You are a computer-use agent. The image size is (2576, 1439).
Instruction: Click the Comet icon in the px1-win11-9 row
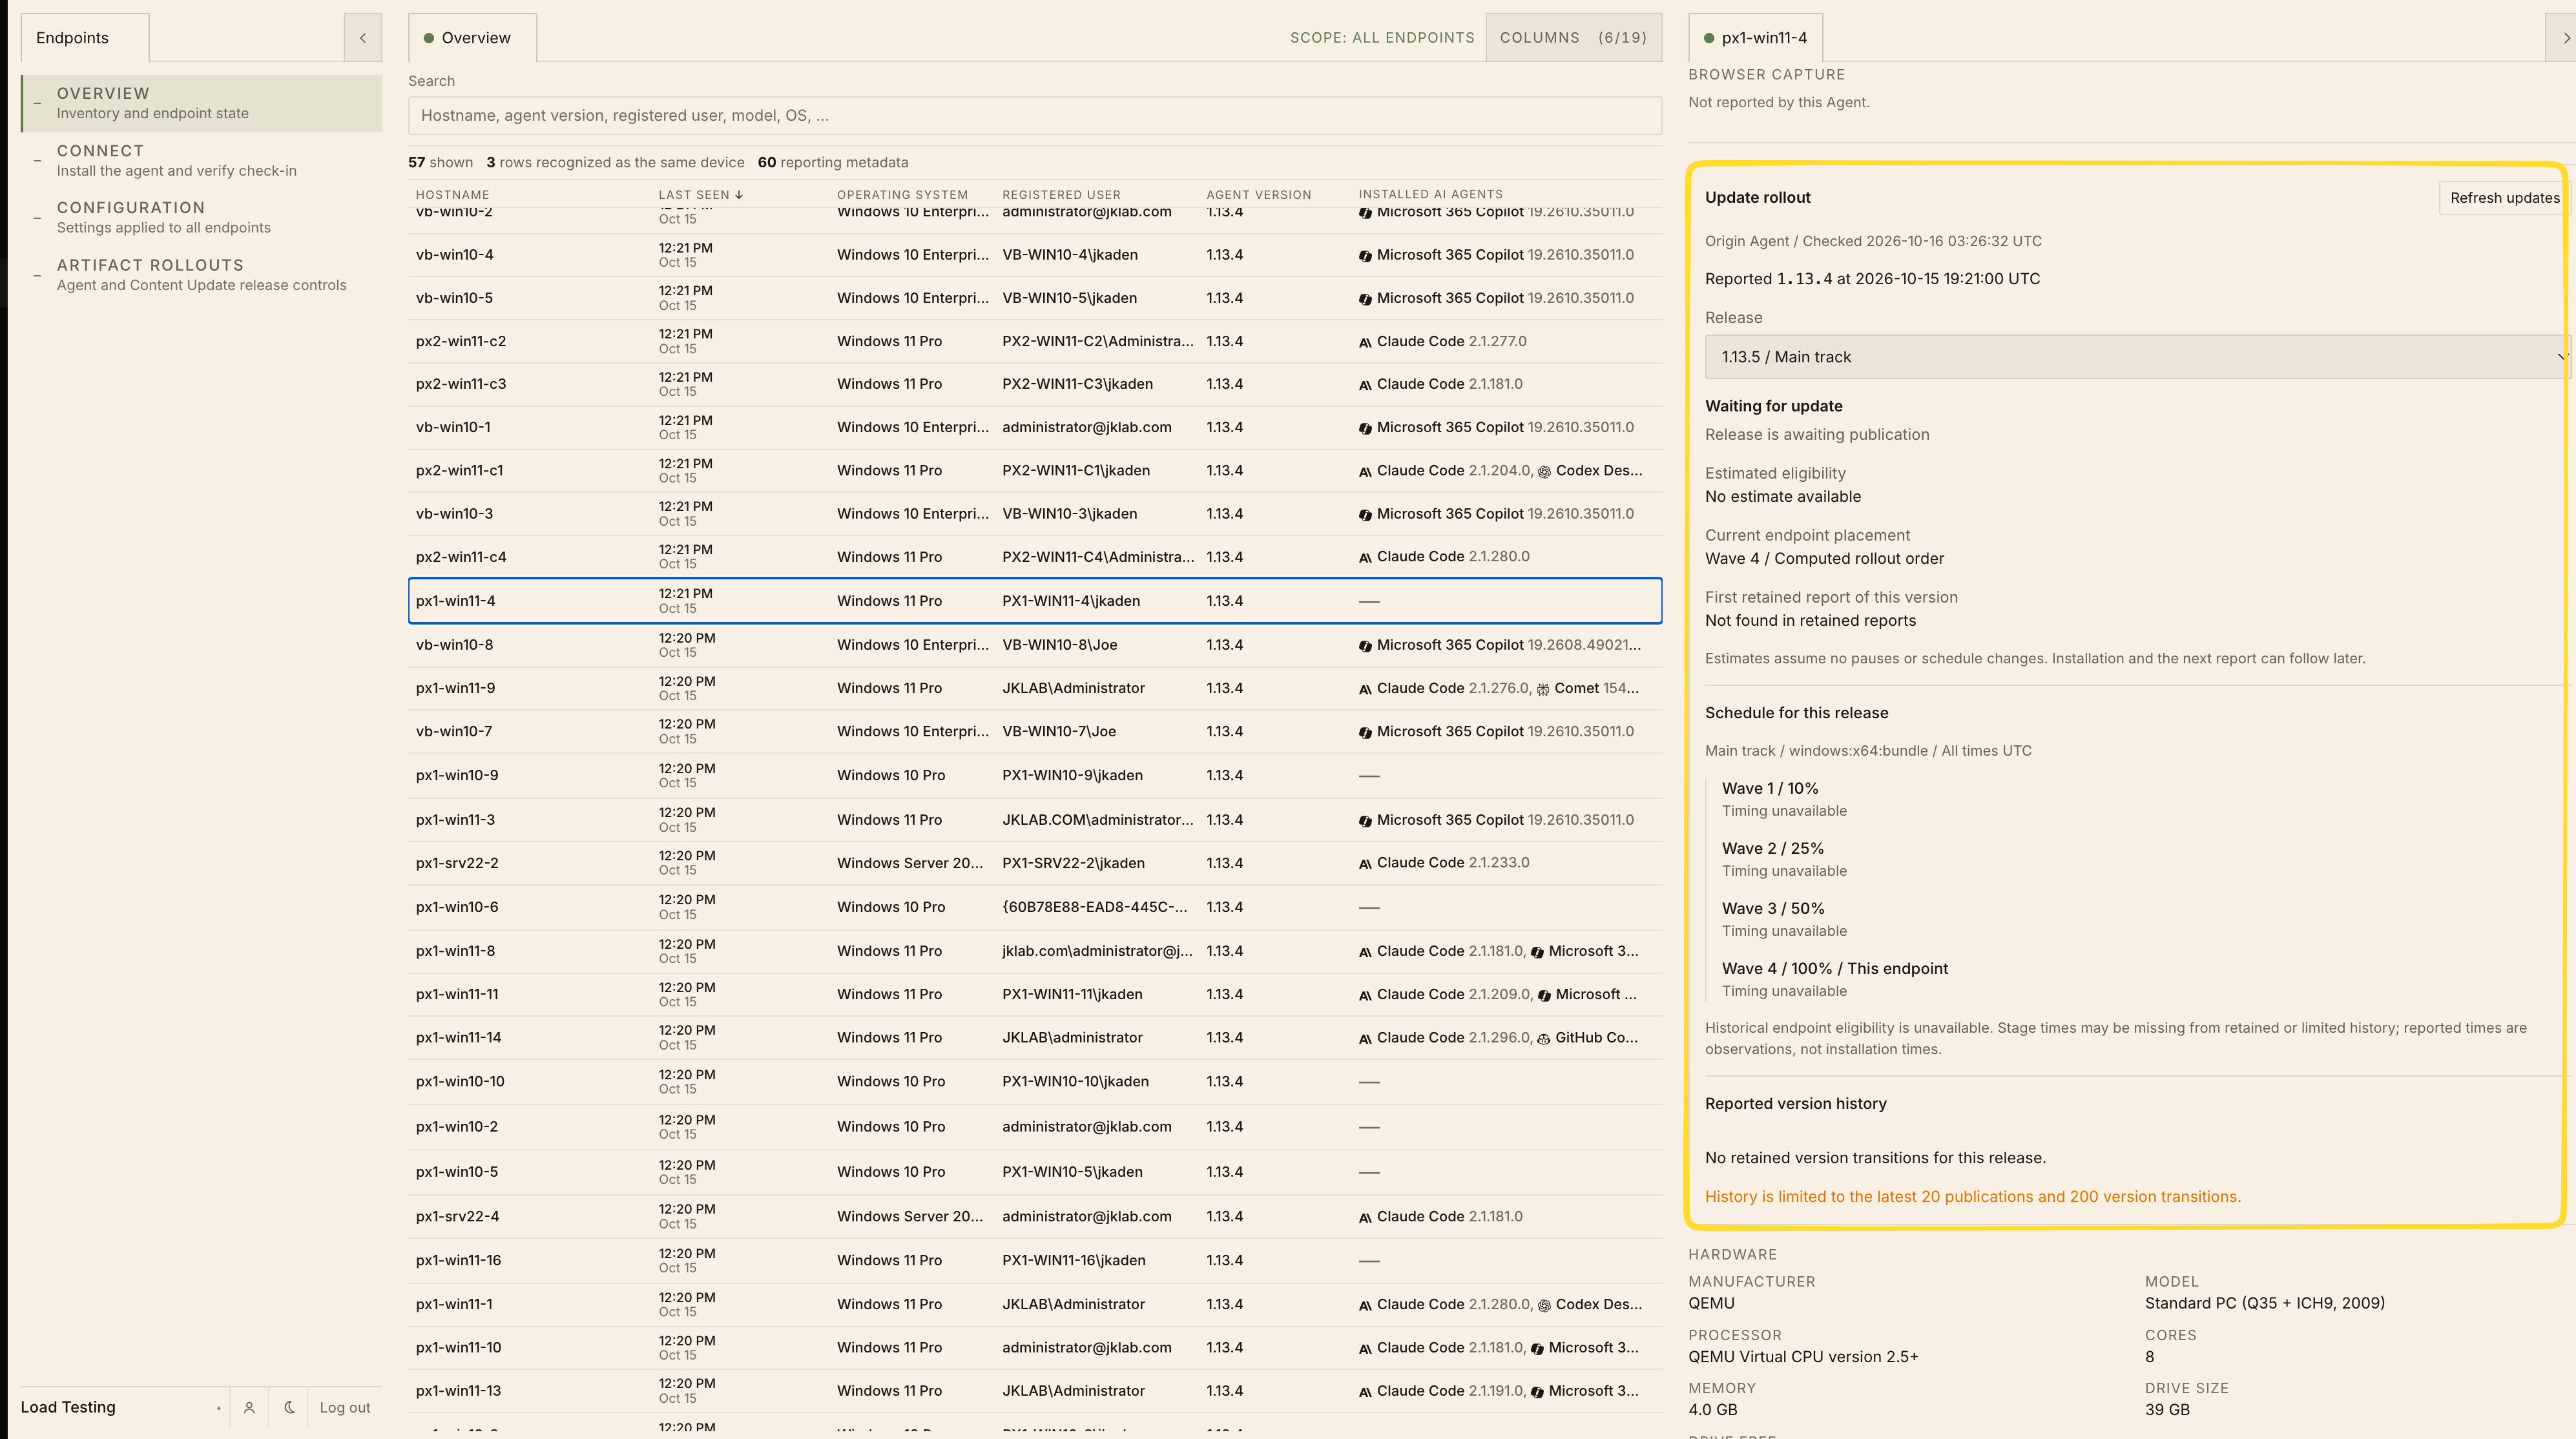tap(1543, 689)
